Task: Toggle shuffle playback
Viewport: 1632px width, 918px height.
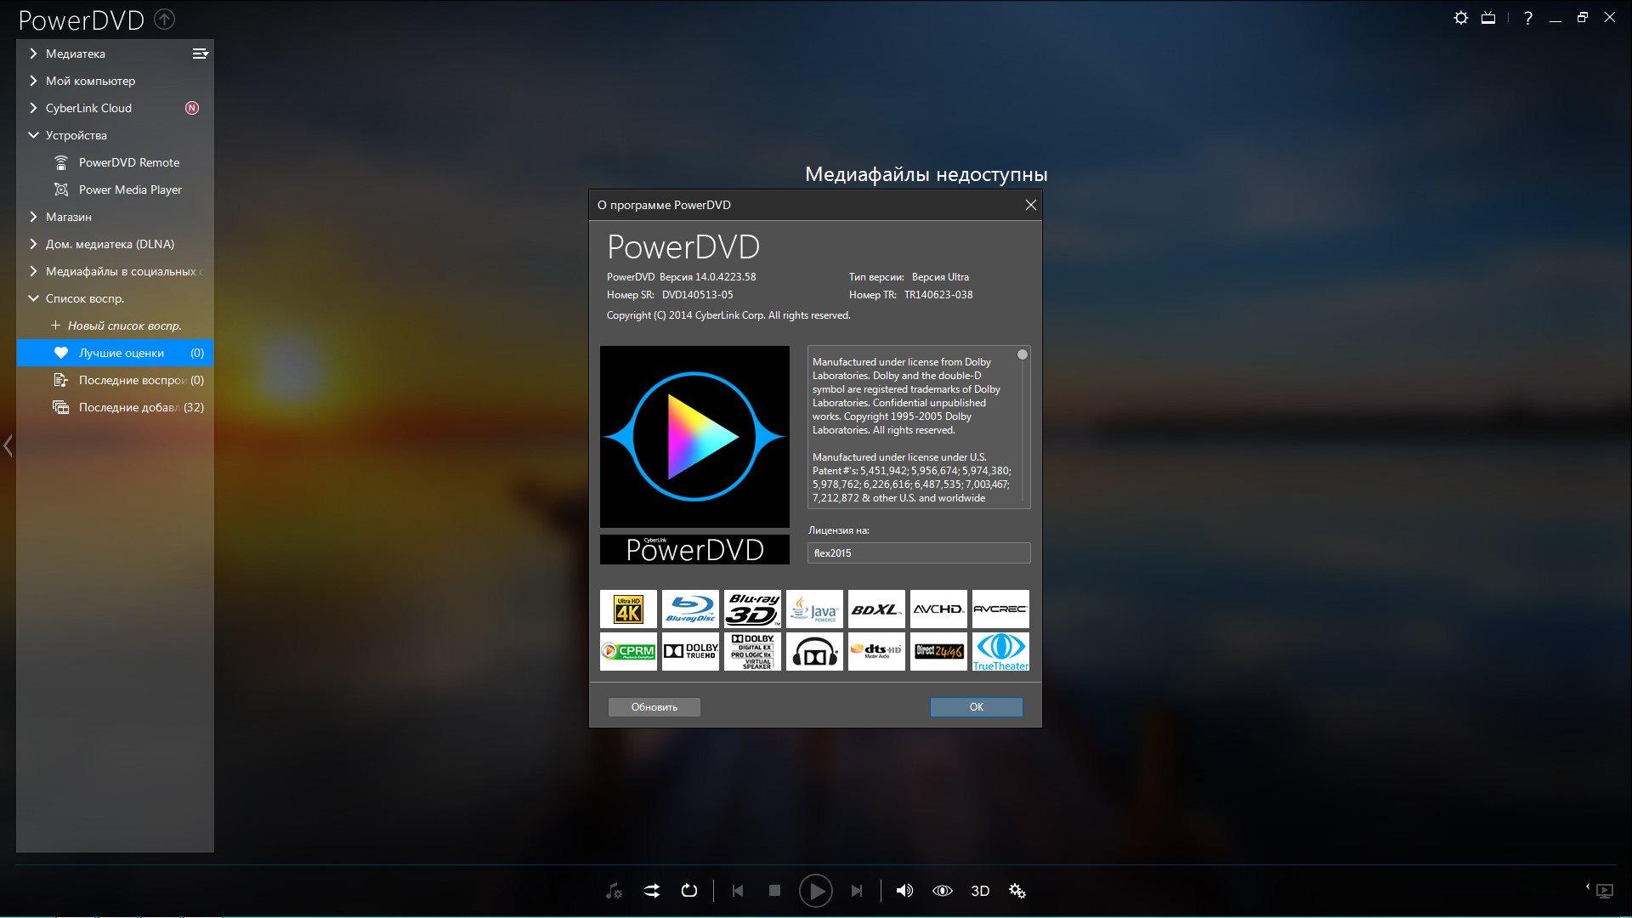Action: (x=651, y=891)
